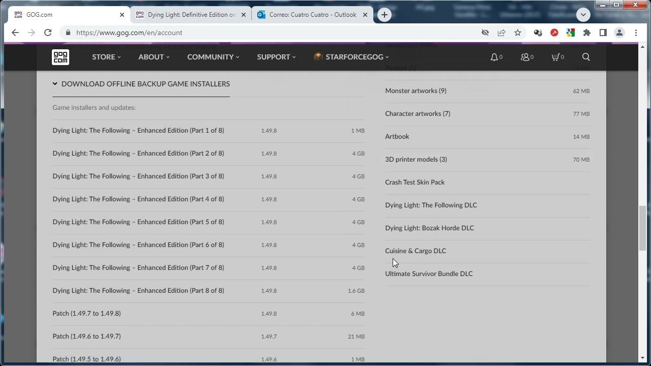Click the share page icon in address bar
This screenshot has width=651, height=366.
pyautogui.click(x=501, y=33)
